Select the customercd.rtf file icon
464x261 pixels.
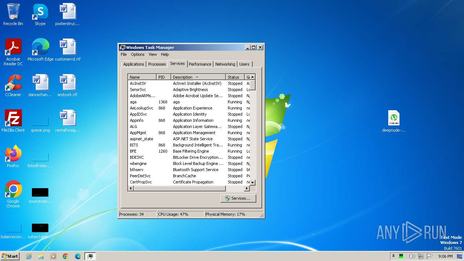tap(67, 50)
